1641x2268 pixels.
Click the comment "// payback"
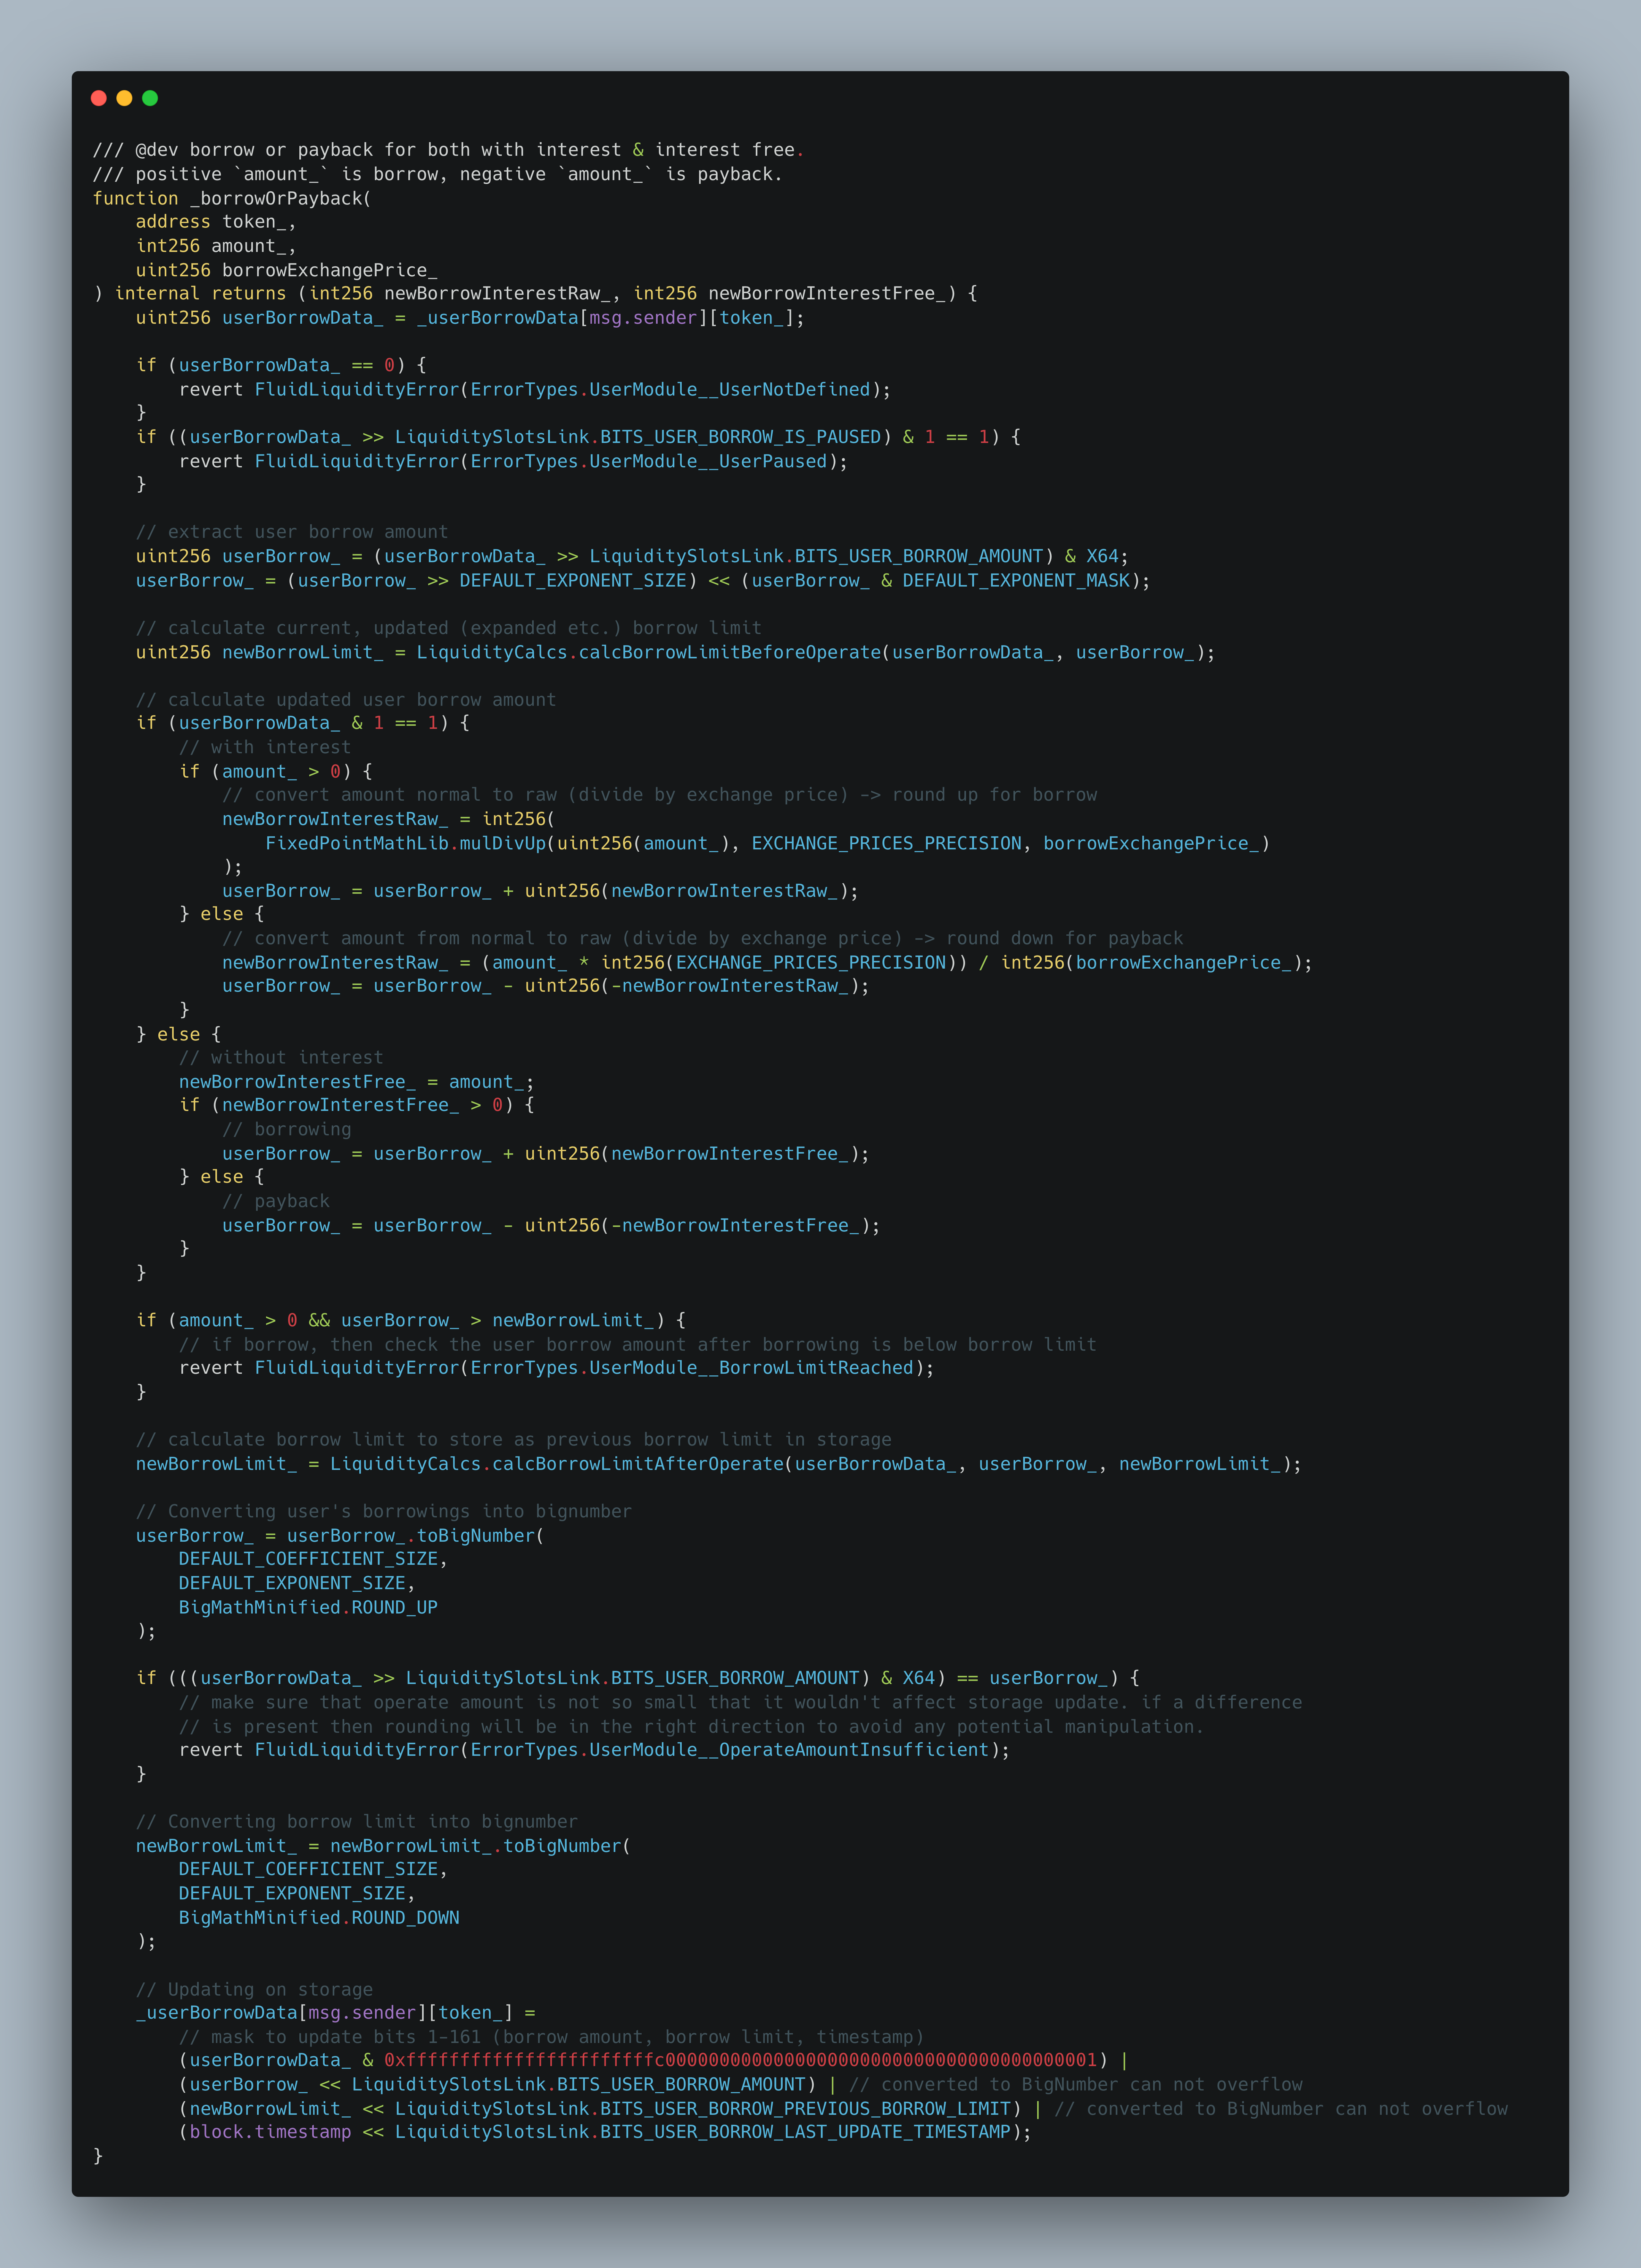coord(276,1201)
